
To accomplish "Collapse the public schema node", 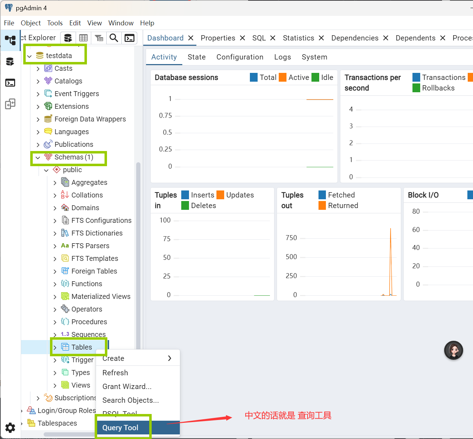I will [46, 170].
